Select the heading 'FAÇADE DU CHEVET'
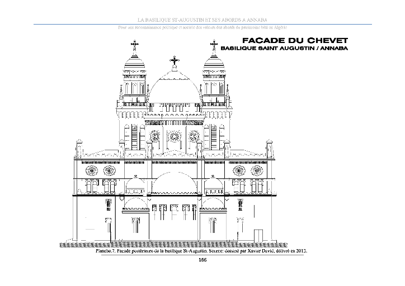This screenshot has width=405, height=286. (x=295, y=40)
